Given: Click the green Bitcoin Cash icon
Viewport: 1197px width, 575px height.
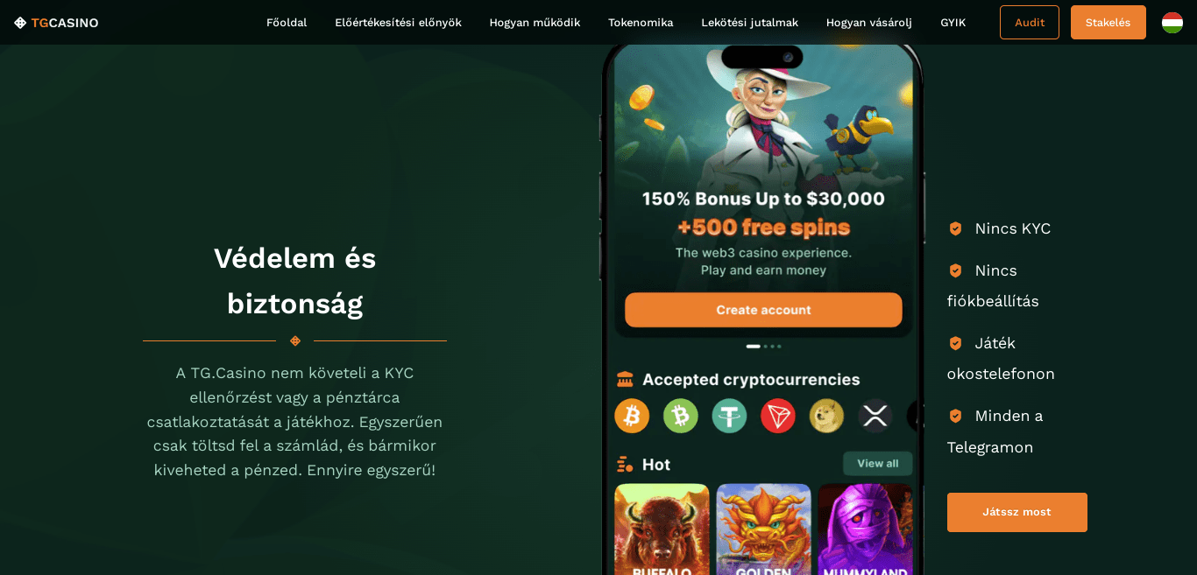Looking at the screenshot, I should click(681, 416).
